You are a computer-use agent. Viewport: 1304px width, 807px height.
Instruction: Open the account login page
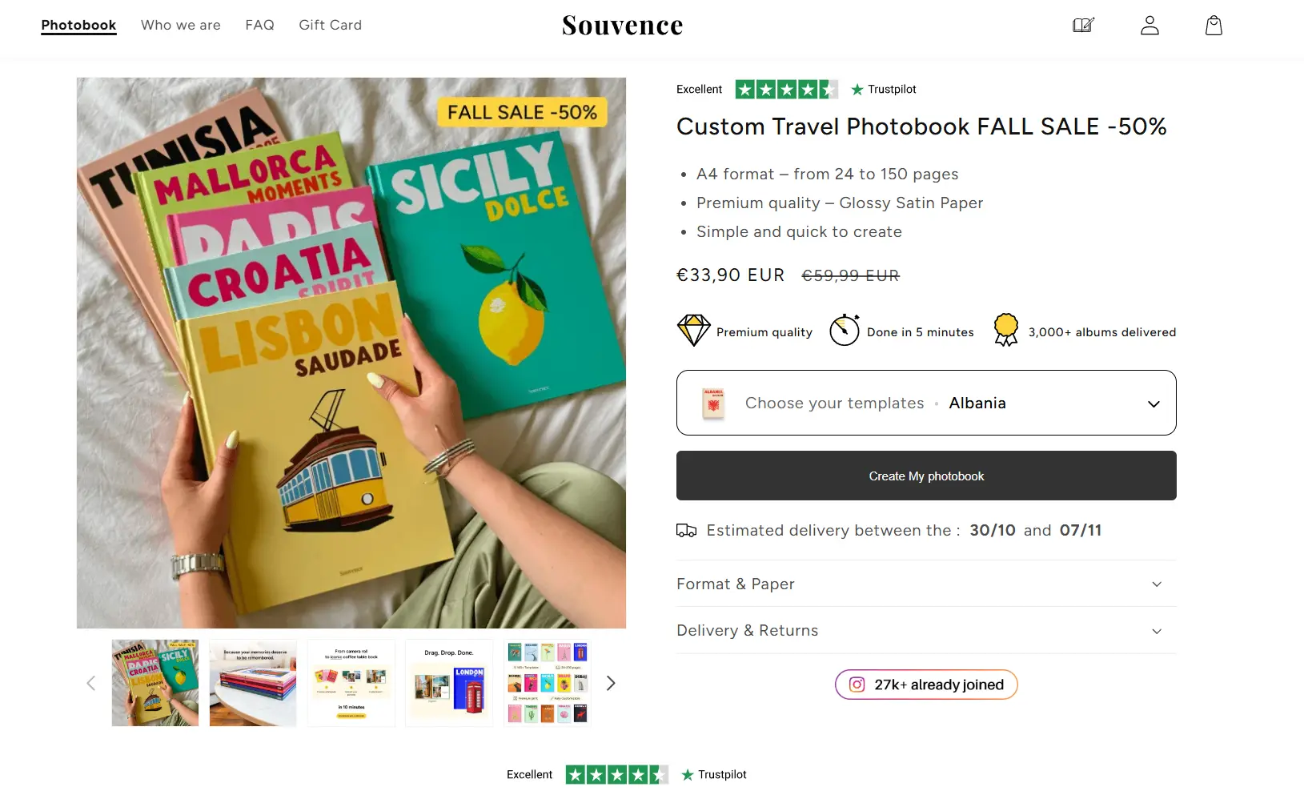(1149, 25)
